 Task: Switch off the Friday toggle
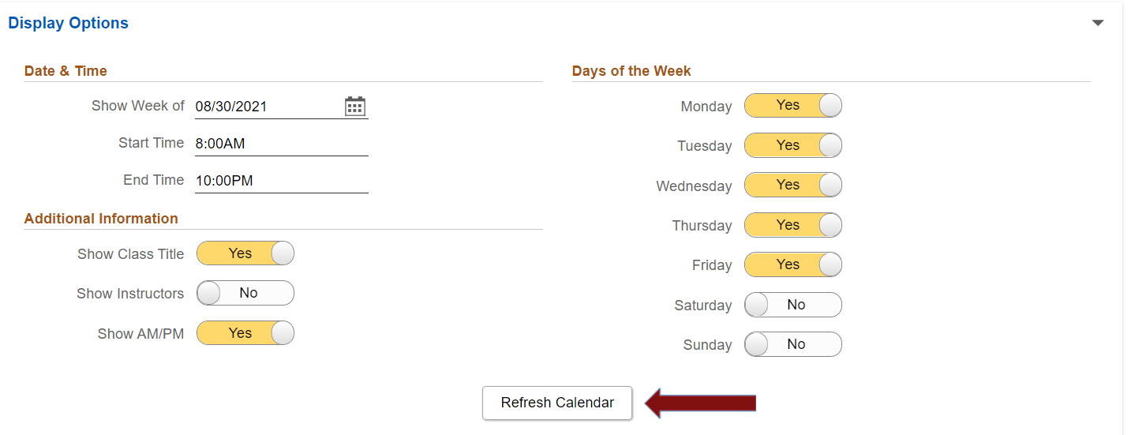(792, 265)
